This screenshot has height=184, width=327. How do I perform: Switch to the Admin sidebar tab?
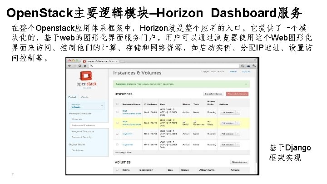(84, 97)
